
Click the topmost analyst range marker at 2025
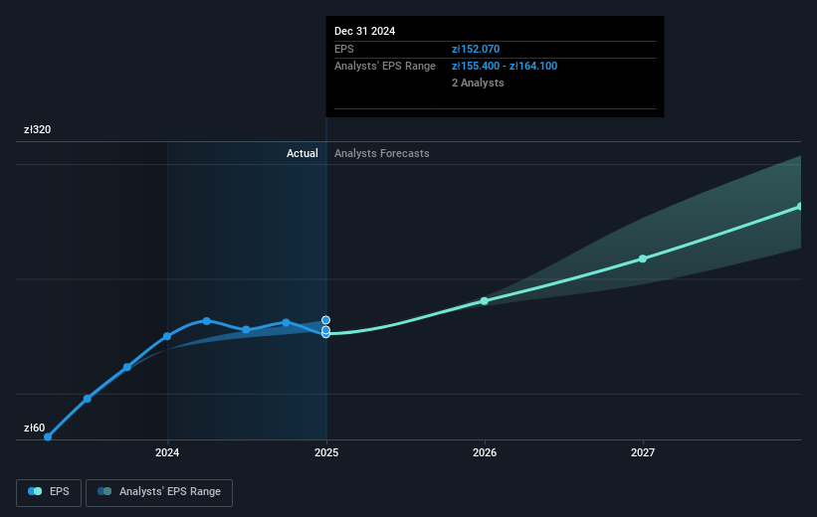[x=325, y=320]
